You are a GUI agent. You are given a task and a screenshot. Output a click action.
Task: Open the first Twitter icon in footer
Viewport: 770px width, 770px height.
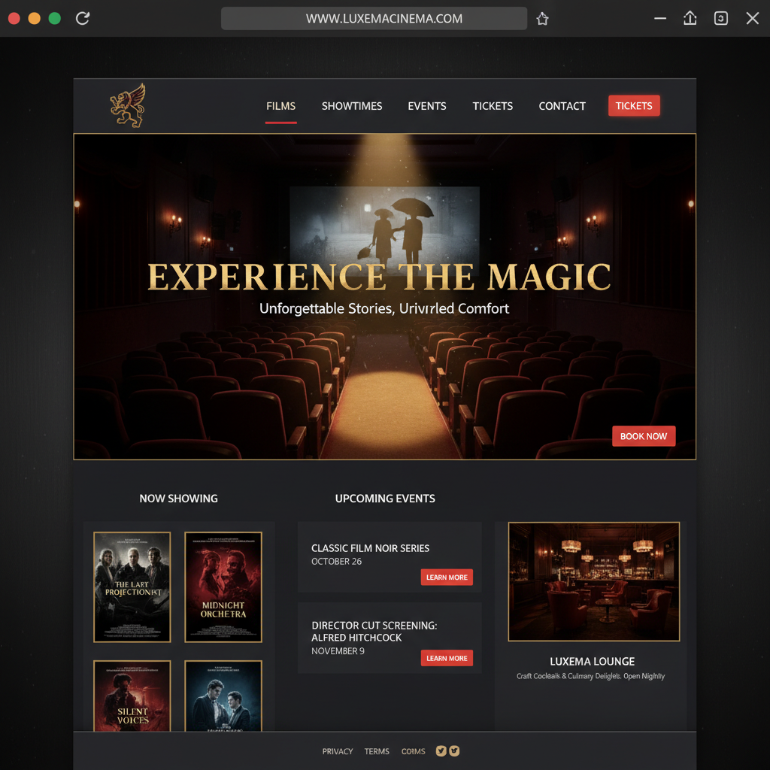click(x=441, y=750)
